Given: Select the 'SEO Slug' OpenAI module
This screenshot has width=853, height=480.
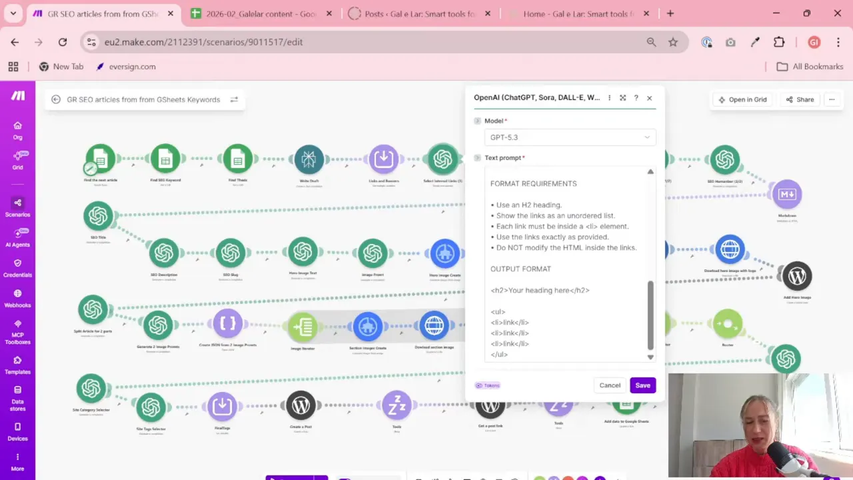Looking at the screenshot, I should coord(231,253).
